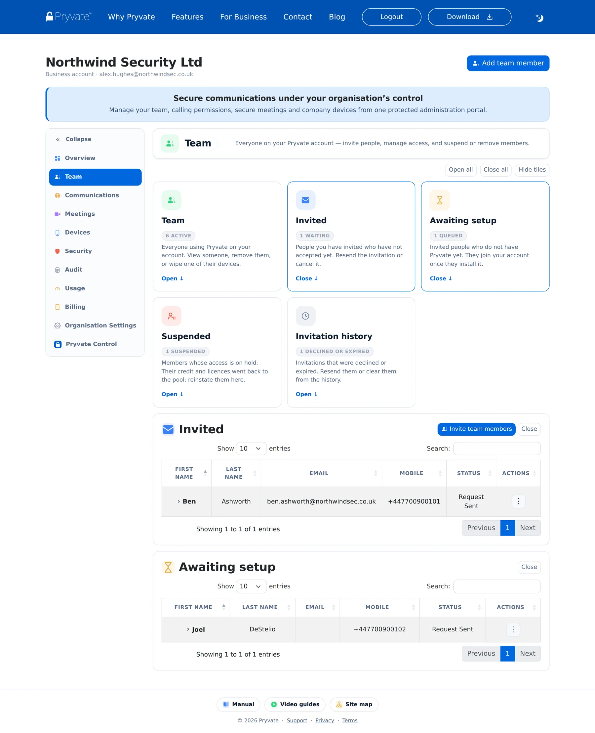595x733 pixels.
Task: Open the Team tile section
Action: pos(172,279)
